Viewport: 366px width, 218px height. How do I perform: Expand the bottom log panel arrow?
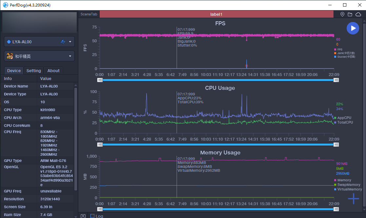tap(83, 216)
